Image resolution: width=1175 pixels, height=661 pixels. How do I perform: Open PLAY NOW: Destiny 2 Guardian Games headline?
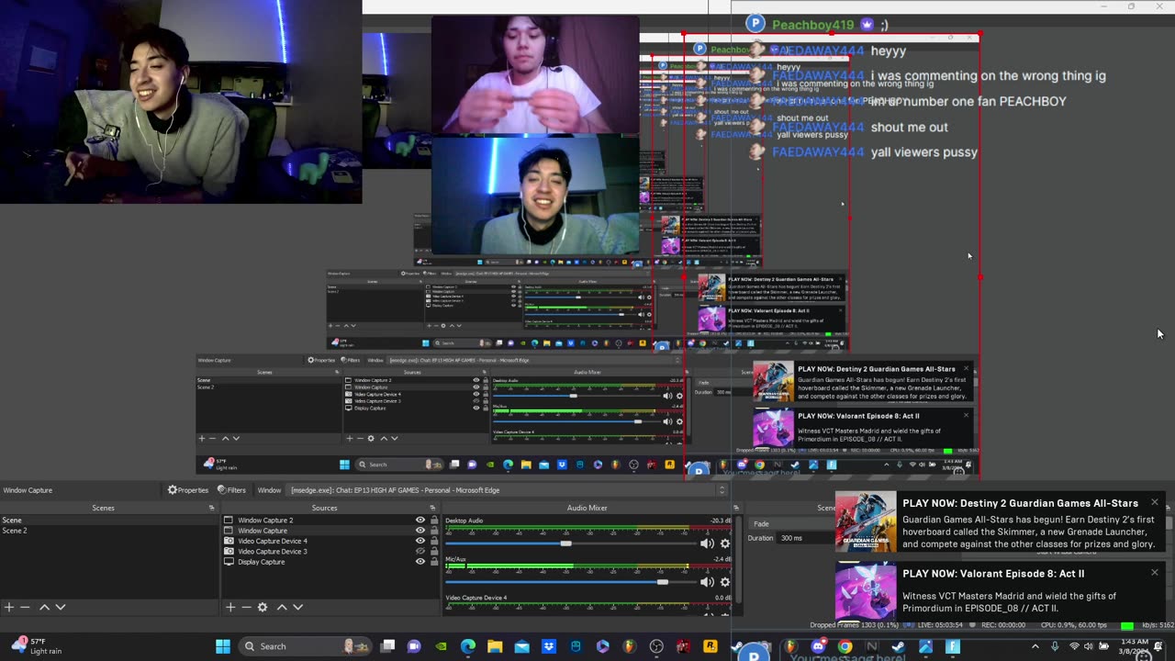[x=1020, y=503]
